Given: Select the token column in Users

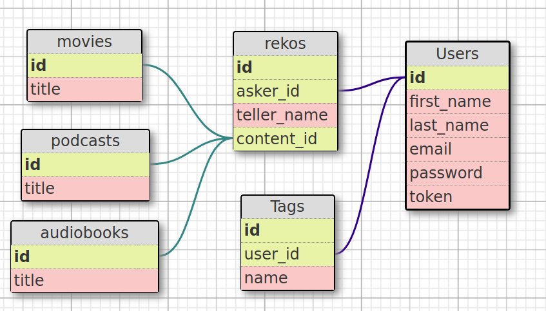Looking at the screenshot, I should coord(458,196).
